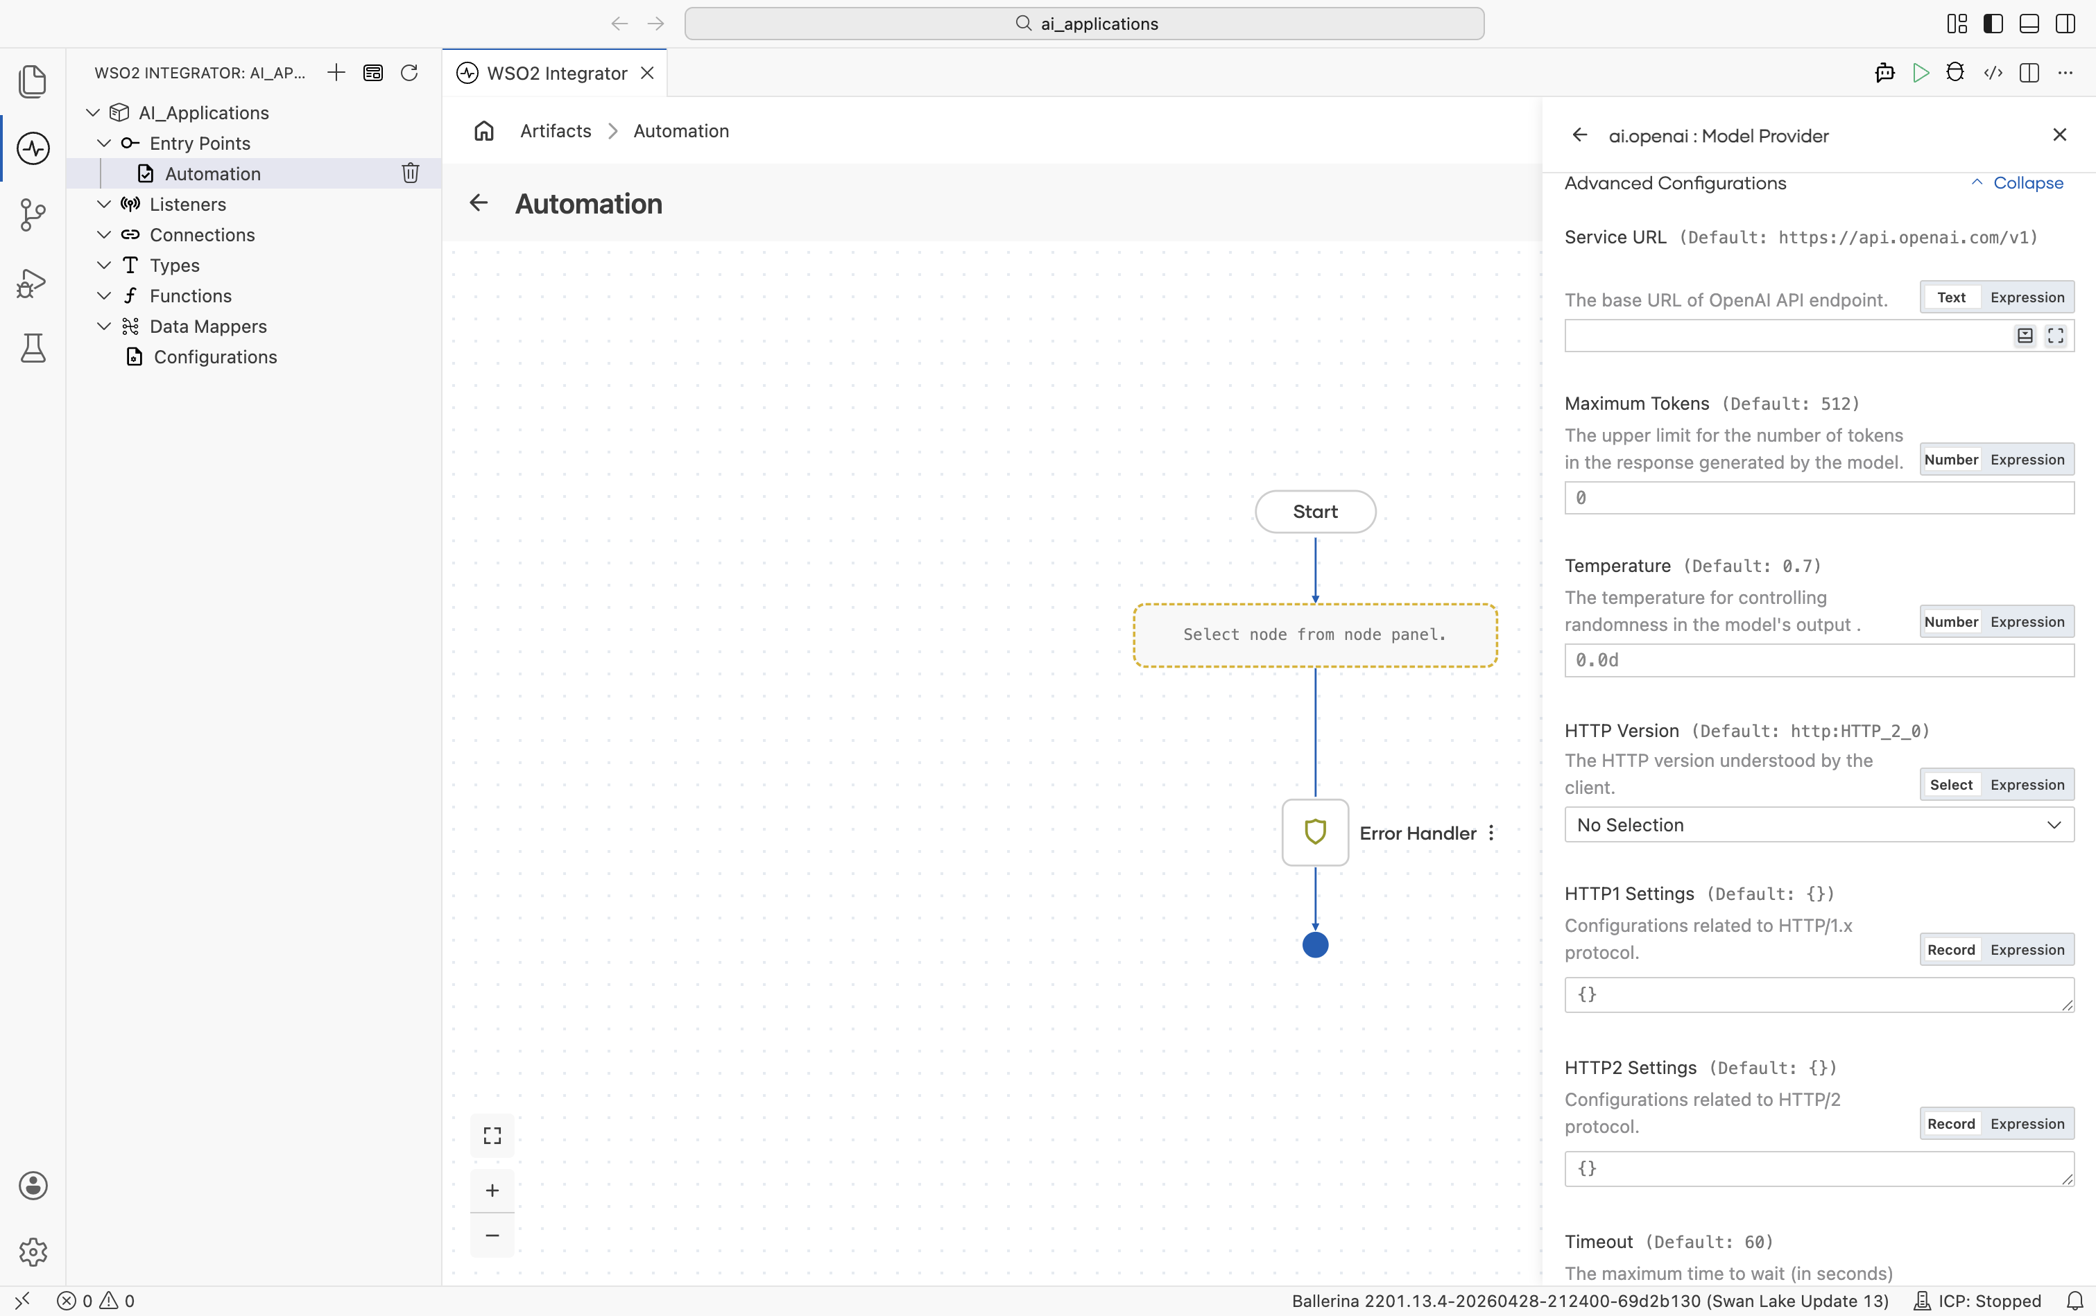Focus the Temperature input field
This screenshot has width=2096, height=1316.
[x=1819, y=660]
